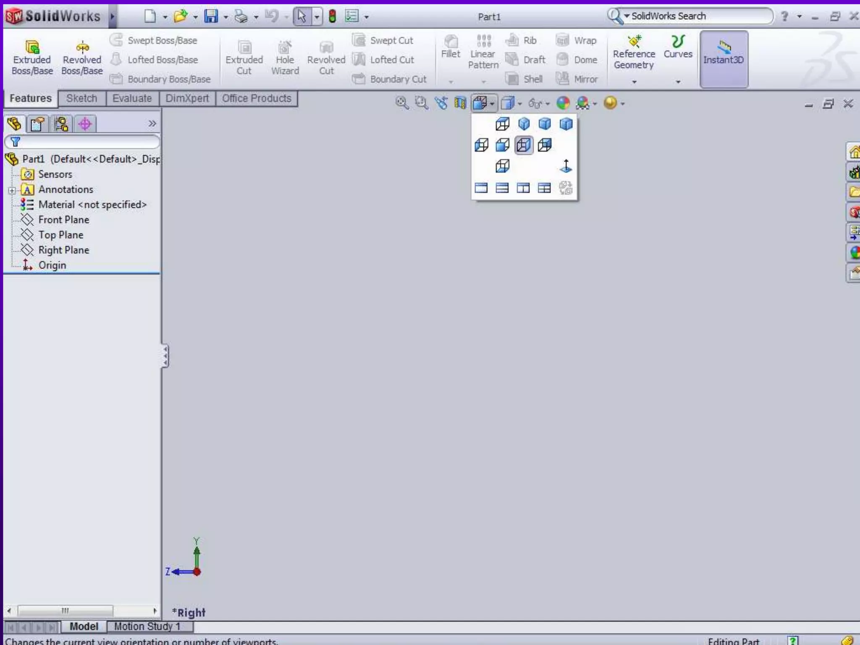Expand the Annotations tree node
Image resolution: width=860 pixels, height=645 pixels.
pyautogui.click(x=12, y=190)
